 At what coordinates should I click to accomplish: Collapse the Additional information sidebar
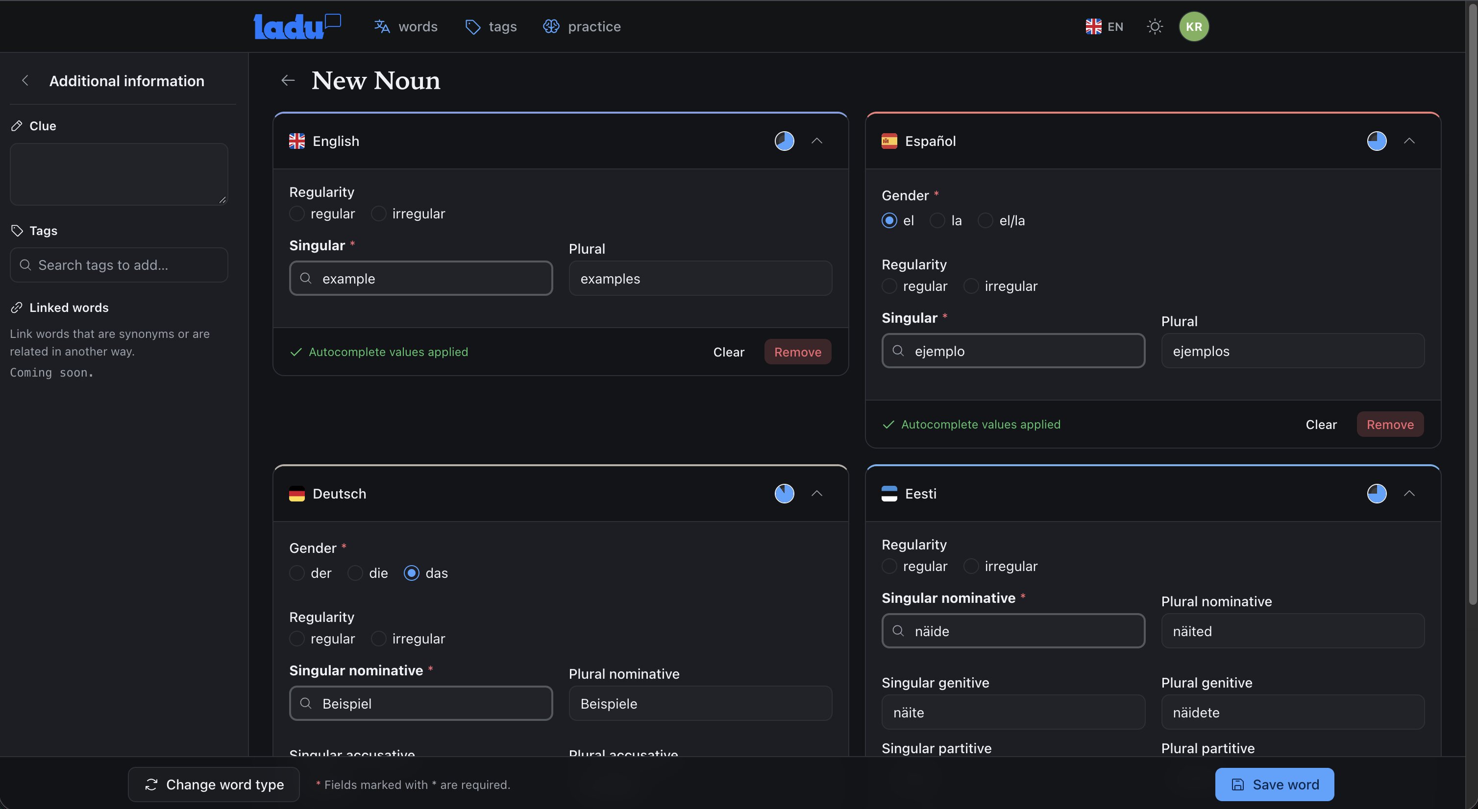[x=25, y=81]
